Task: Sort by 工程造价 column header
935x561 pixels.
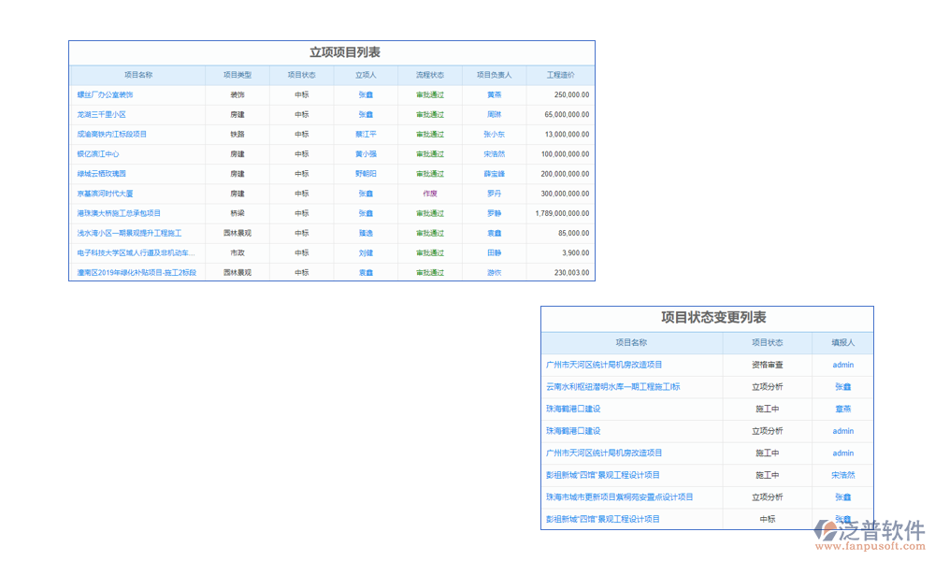Action: [x=560, y=75]
